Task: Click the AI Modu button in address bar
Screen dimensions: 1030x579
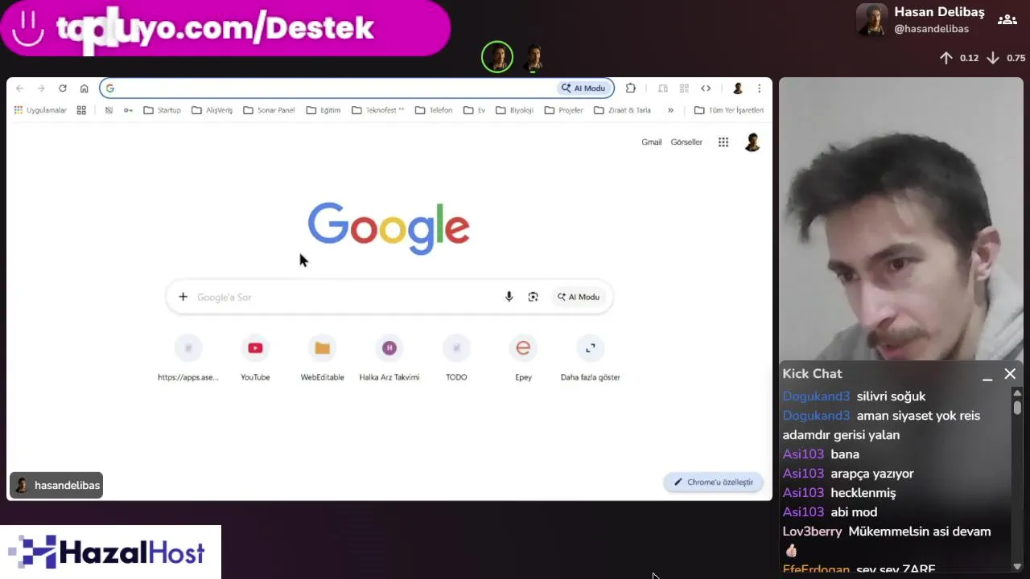Action: point(583,88)
